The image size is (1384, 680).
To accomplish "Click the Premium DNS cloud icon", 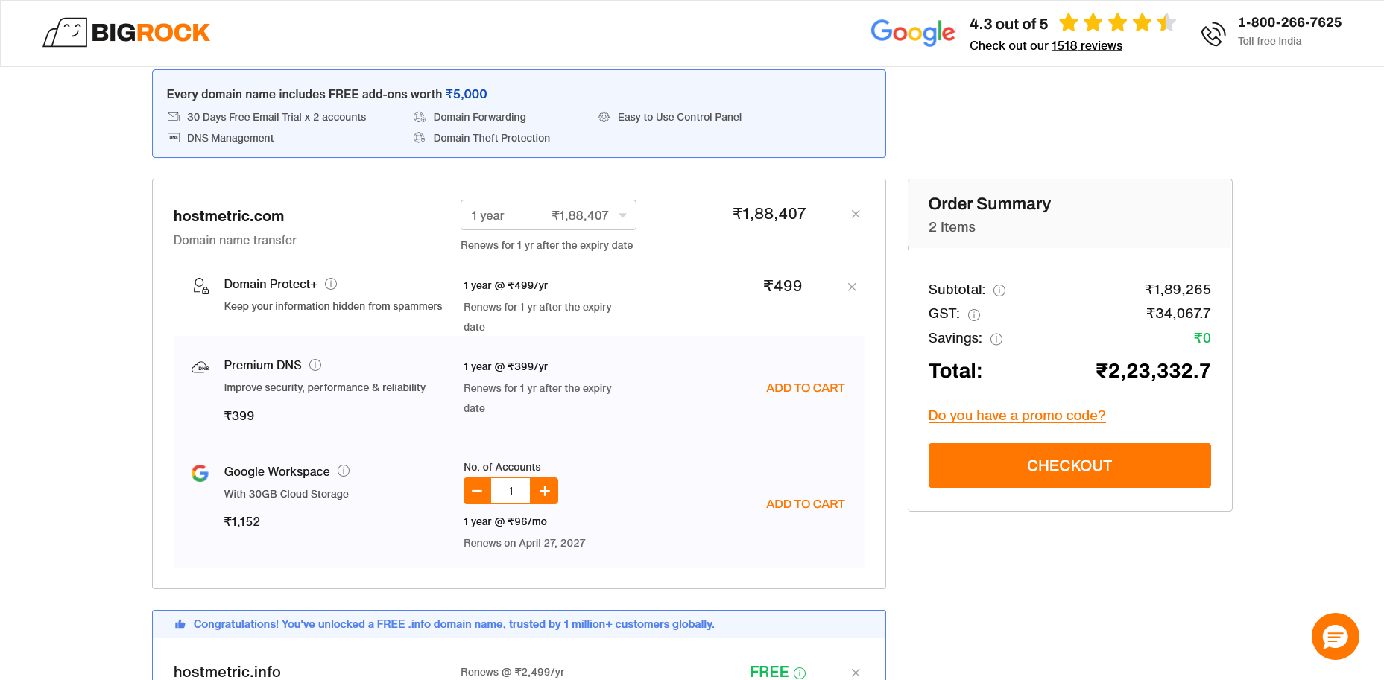I will point(200,367).
